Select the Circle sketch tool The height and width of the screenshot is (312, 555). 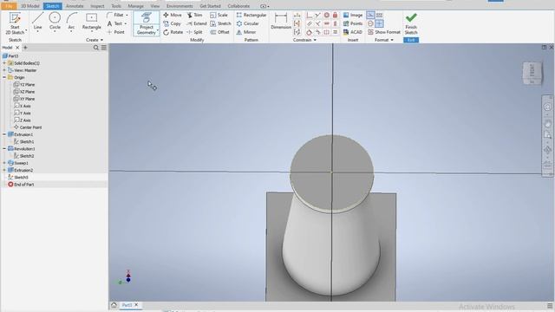[x=55, y=21]
